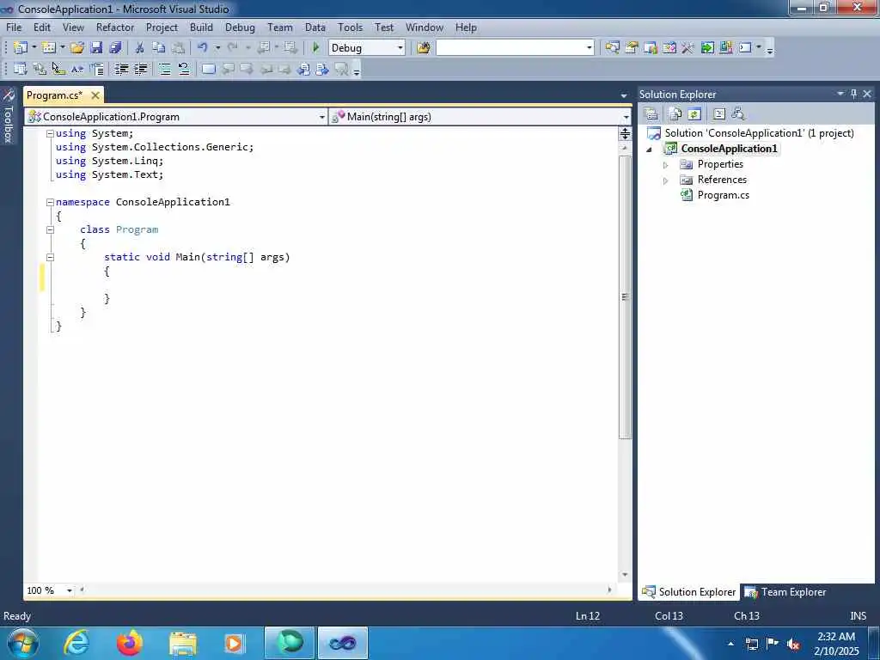Image resolution: width=880 pixels, height=660 pixels.
Task: Collapse the class Program outline block
Action: [50, 229]
